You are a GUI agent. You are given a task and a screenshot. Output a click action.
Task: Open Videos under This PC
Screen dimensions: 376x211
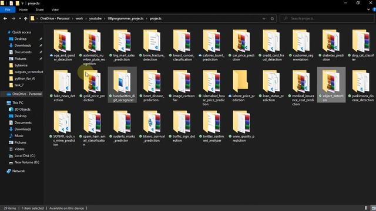[19, 149]
